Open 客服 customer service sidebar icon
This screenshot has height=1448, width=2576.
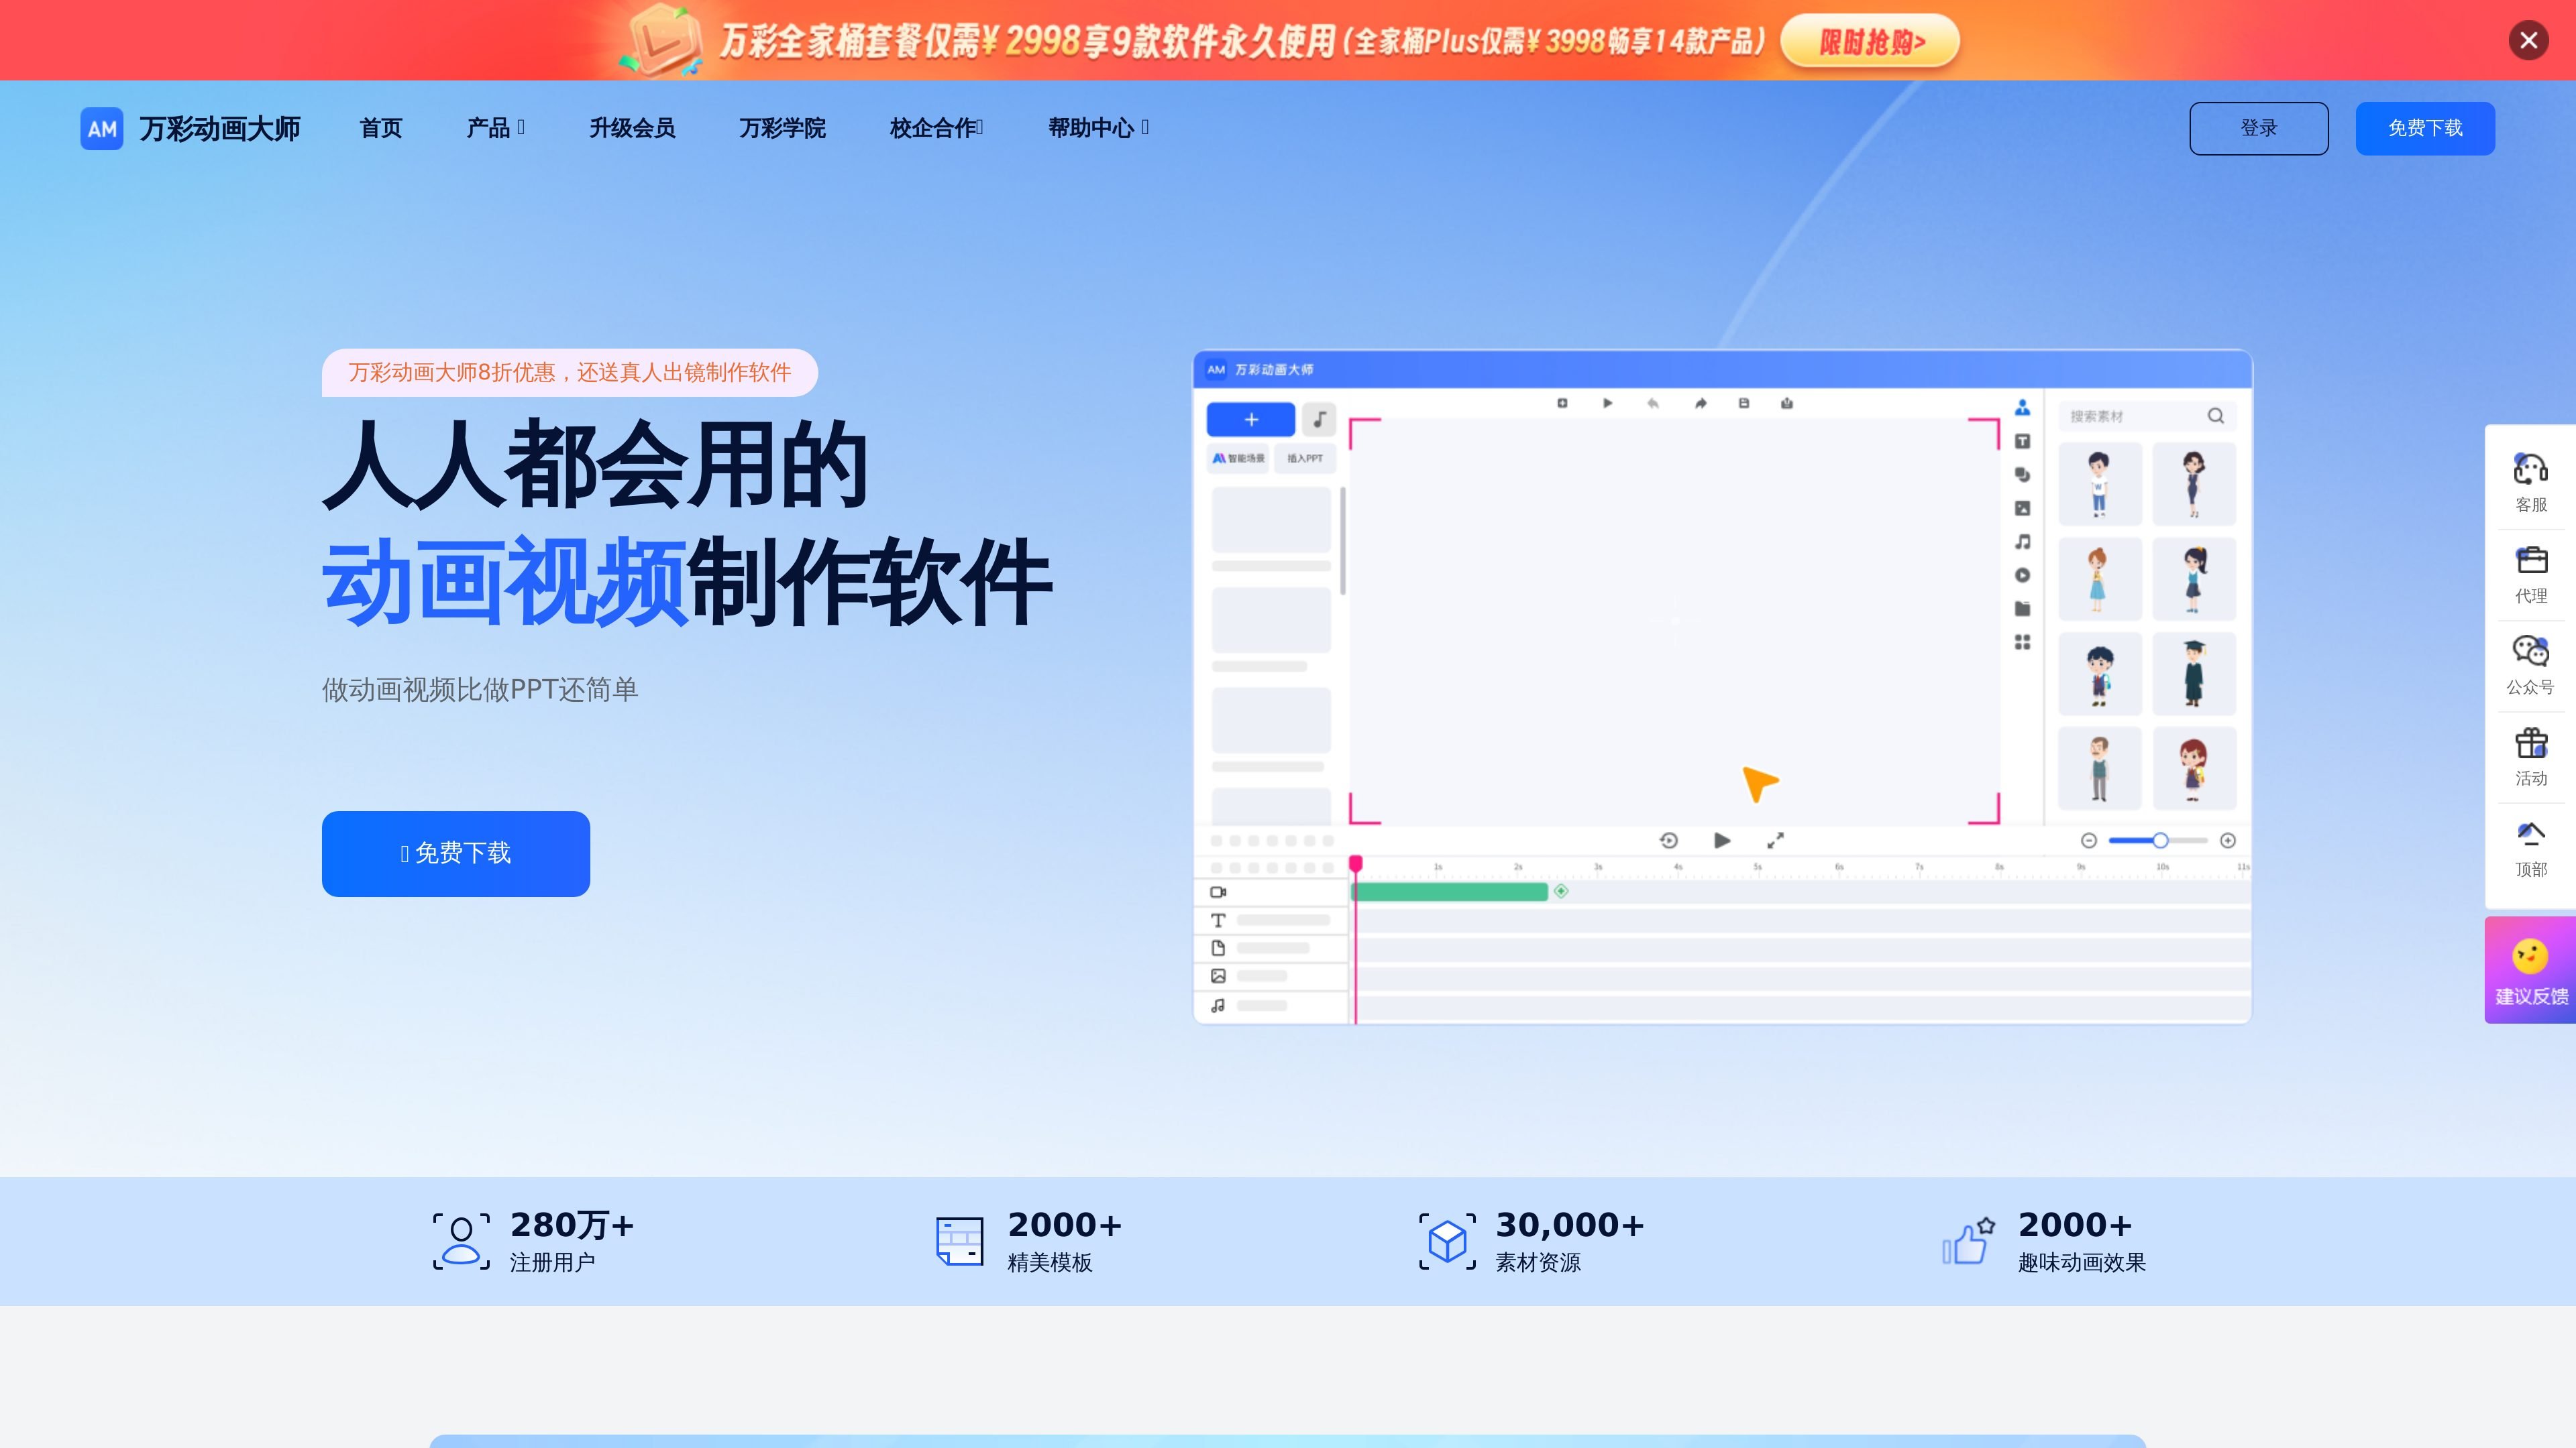[x=2531, y=483]
